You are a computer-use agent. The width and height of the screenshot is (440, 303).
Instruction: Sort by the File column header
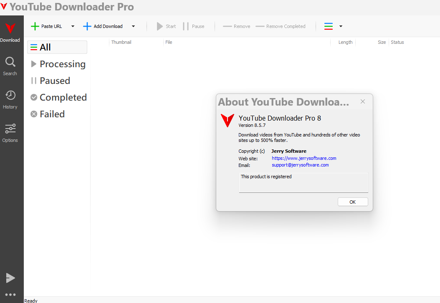coord(247,43)
